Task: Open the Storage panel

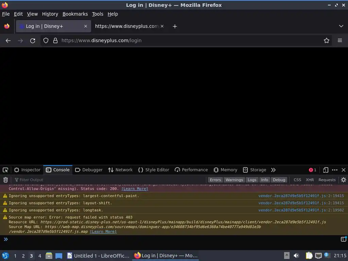Action: pos(255,170)
